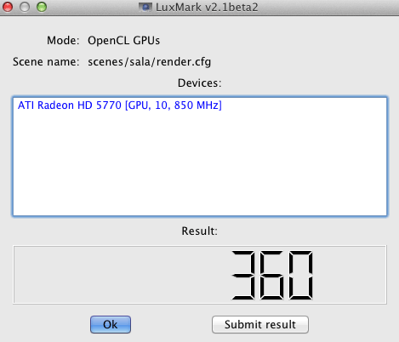Close the LuxMark window with red button
This screenshot has width=399, height=342.
click(8, 7)
